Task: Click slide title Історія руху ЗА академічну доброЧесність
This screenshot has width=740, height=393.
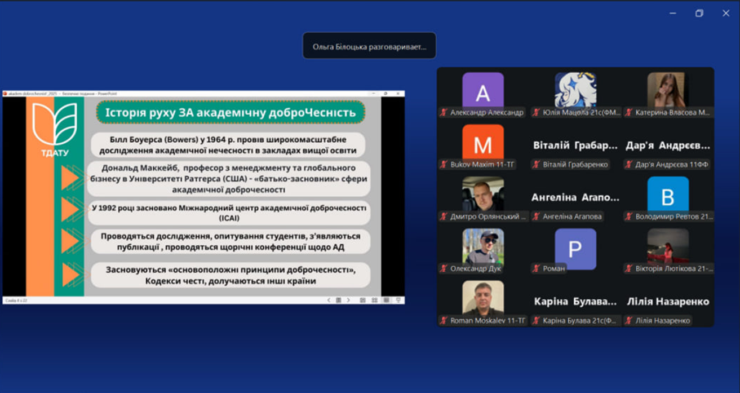Action: click(x=231, y=112)
